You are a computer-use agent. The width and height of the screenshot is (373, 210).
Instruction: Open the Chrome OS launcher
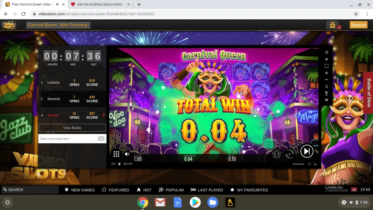coord(7,203)
